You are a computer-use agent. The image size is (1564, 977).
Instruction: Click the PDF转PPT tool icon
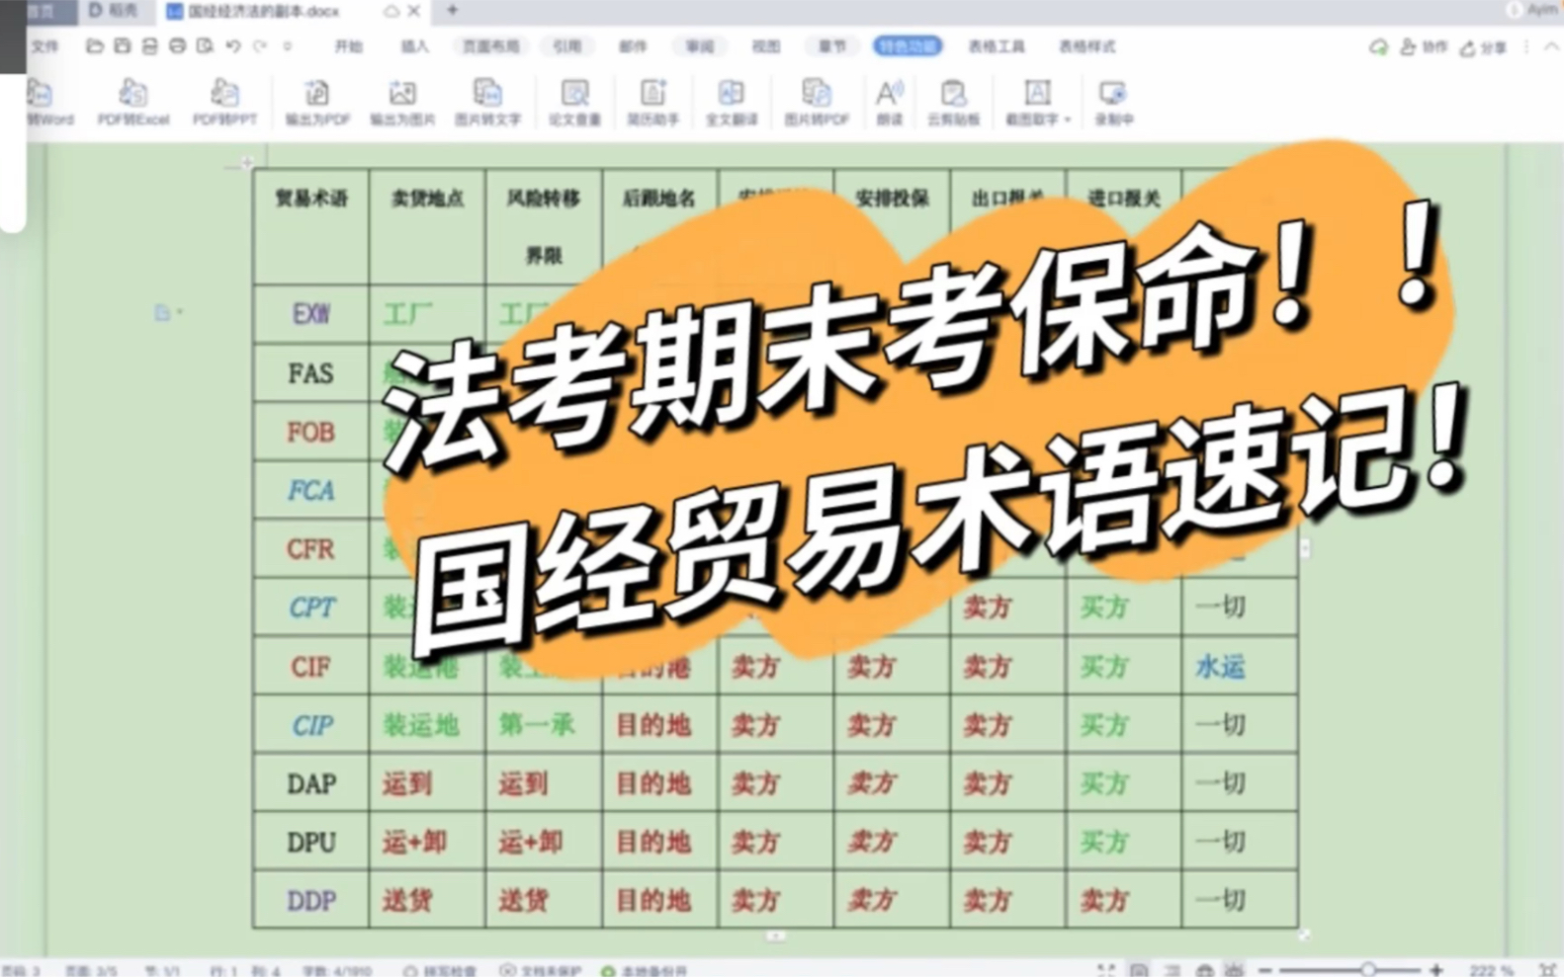tap(224, 93)
